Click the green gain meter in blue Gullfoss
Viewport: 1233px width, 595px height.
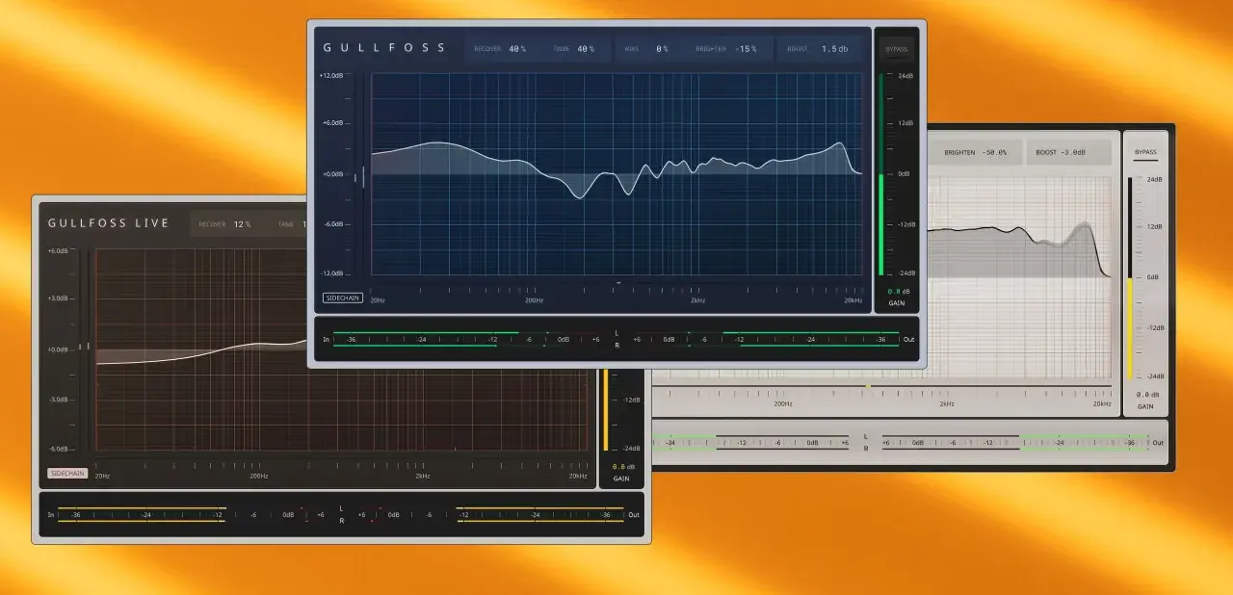[x=880, y=174]
